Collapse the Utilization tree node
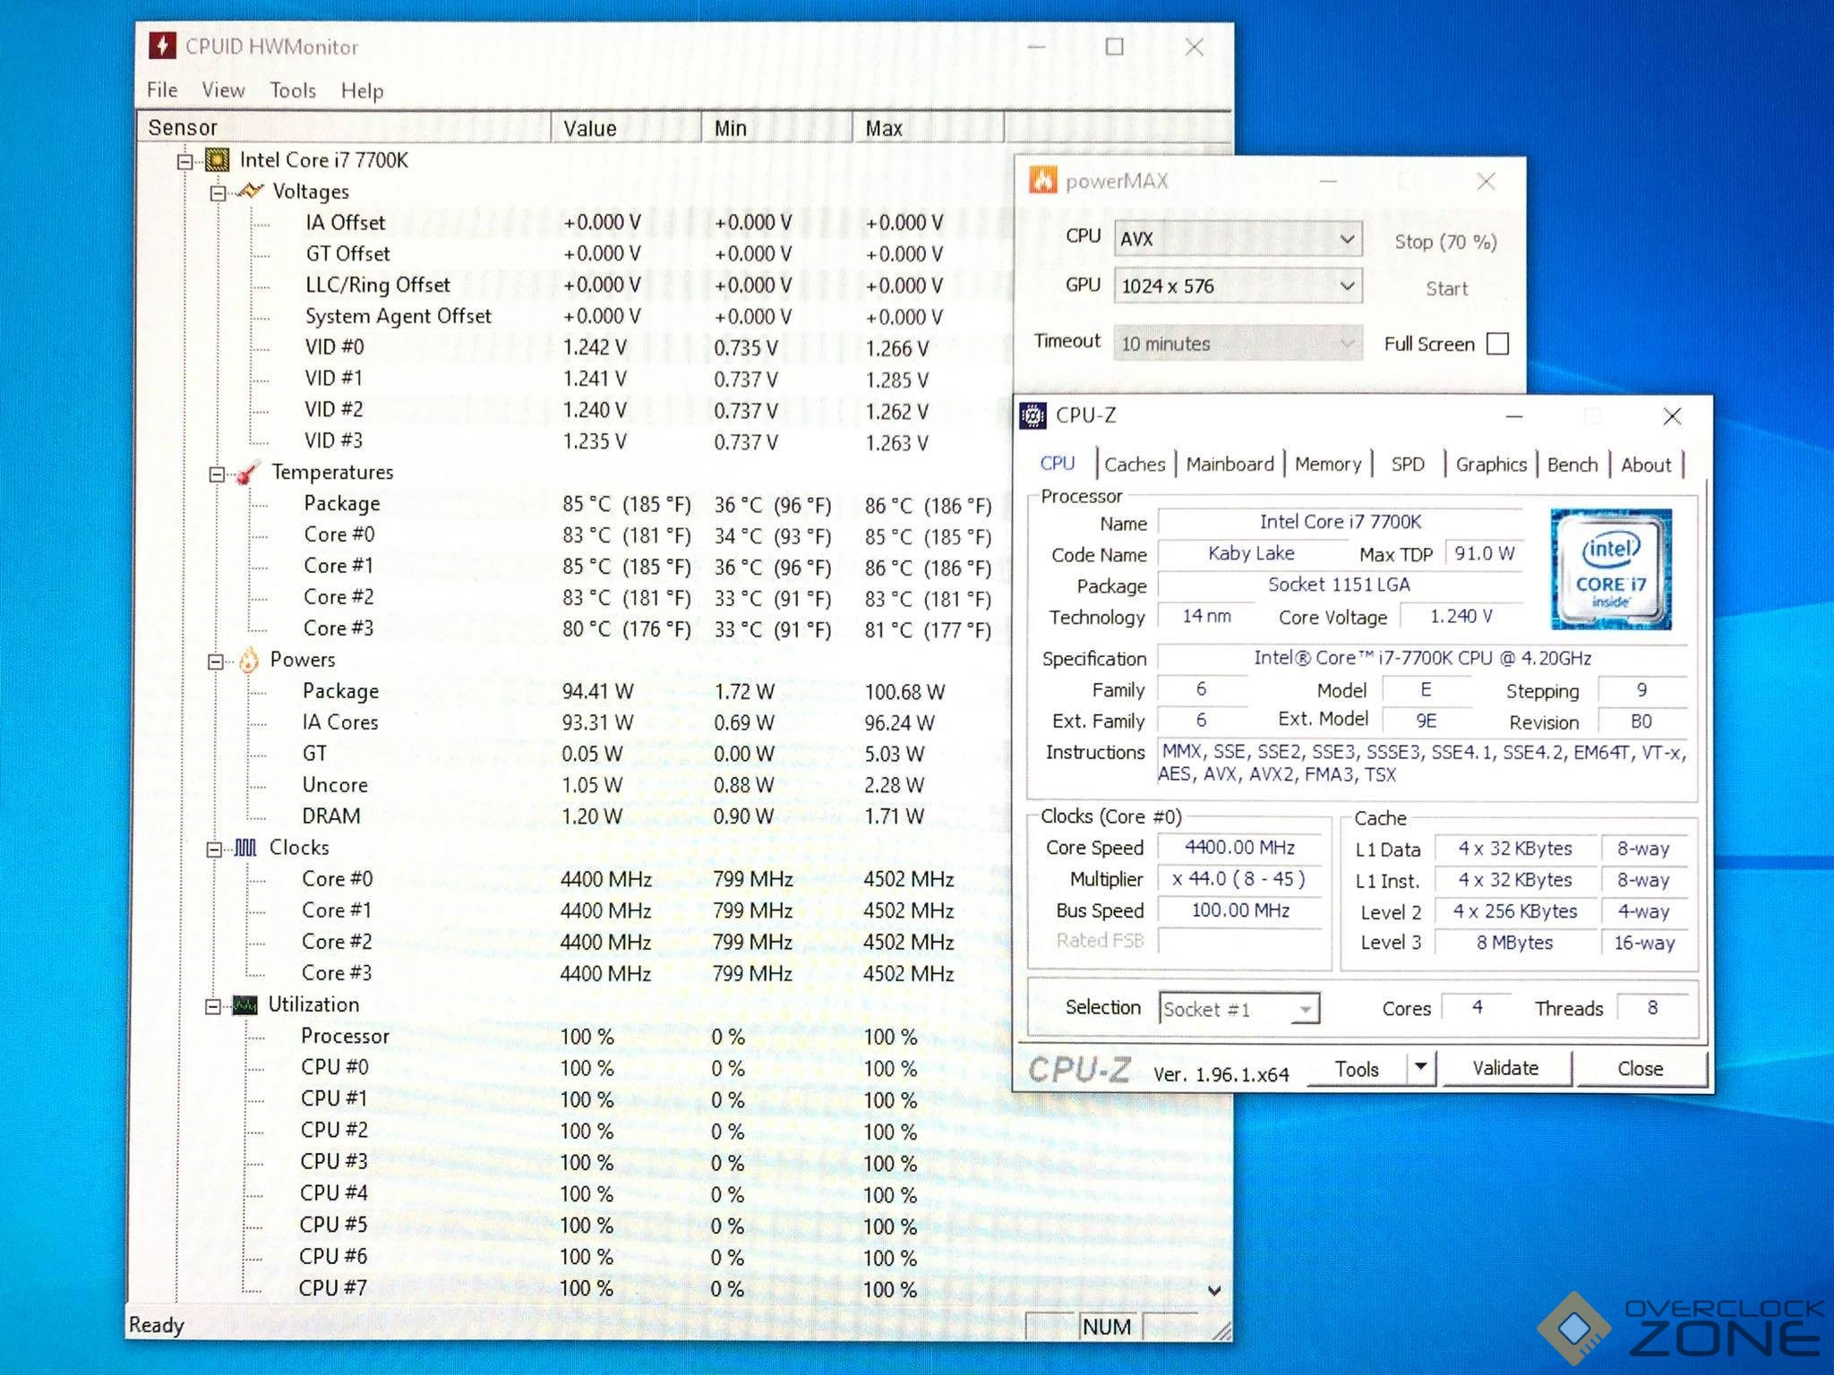 coord(213,1006)
